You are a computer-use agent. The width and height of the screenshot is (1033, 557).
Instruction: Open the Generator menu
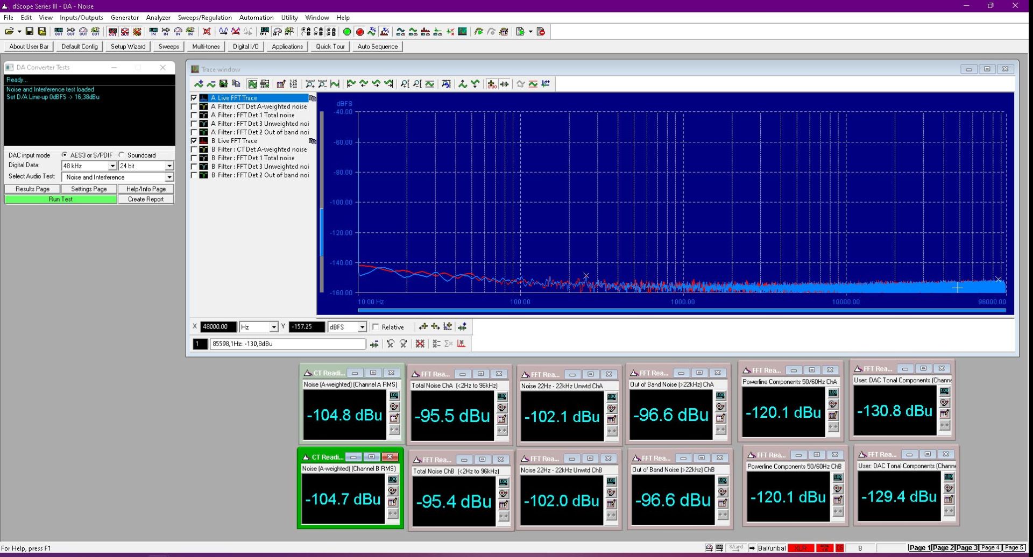tap(125, 18)
